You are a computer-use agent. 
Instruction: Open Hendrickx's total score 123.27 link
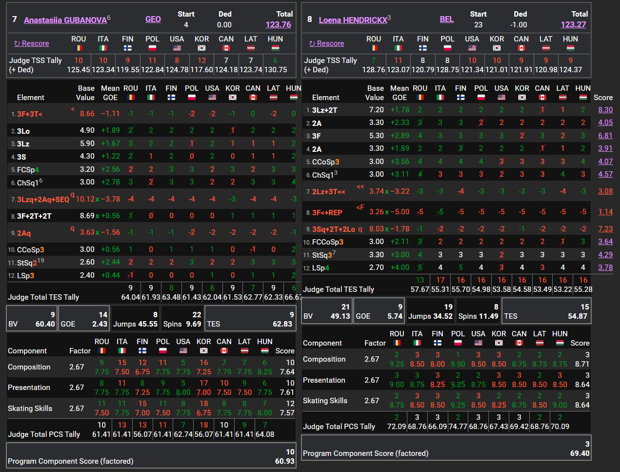(x=573, y=24)
